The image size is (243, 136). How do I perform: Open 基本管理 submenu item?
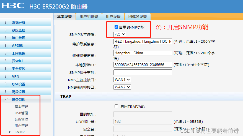pos(21,107)
